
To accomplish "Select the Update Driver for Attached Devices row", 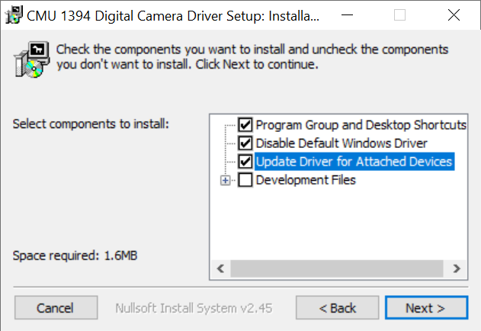I will [354, 162].
